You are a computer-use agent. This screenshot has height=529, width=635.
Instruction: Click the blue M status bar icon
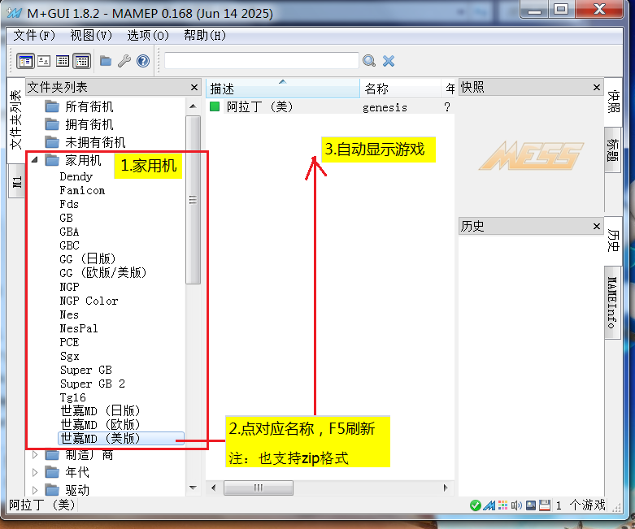(489, 505)
